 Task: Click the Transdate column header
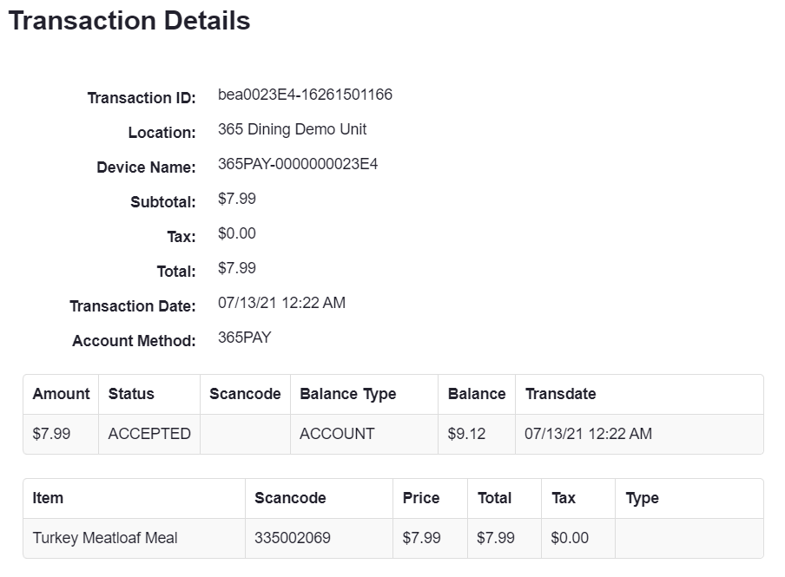(560, 394)
